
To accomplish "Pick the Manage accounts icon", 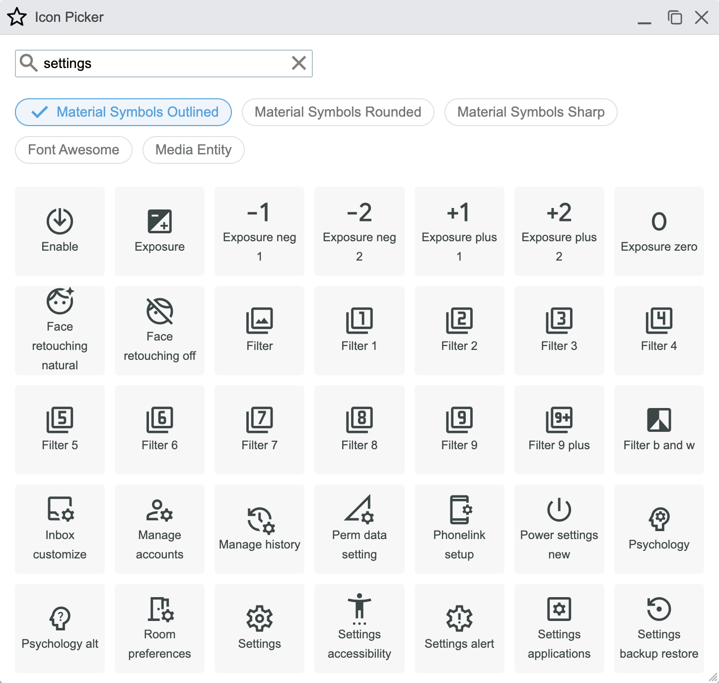I will pos(159,529).
